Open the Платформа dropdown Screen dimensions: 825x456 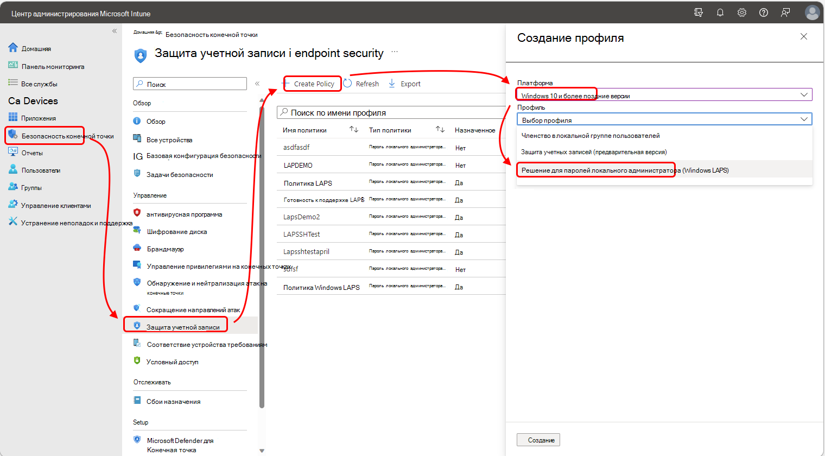(x=664, y=95)
